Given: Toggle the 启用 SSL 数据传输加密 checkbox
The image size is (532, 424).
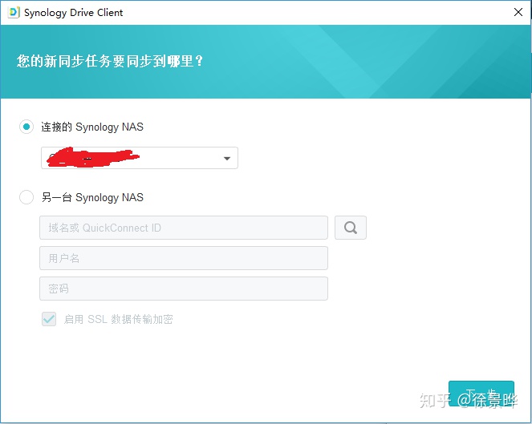Looking at the screenshot, I should pyautogui.click(x=49, y=319).
